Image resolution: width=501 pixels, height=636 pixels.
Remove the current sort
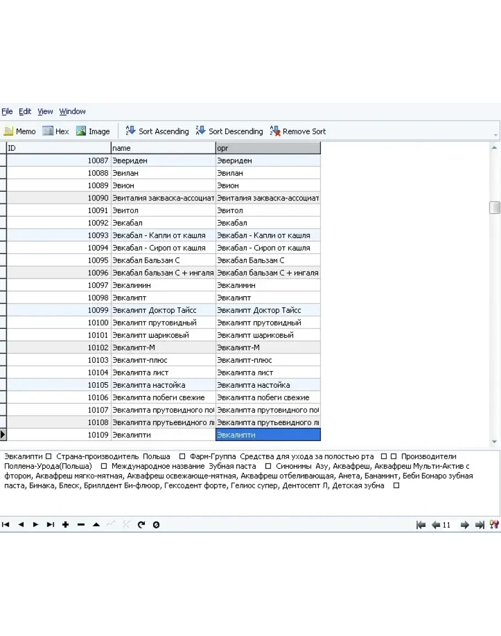pyautogui.click(x=298, y=132)
